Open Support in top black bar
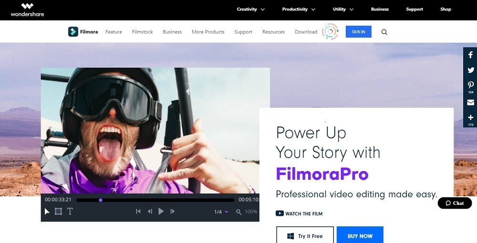477x243 pixels. (415, 9)
